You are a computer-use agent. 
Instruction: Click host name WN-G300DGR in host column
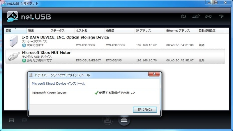click(x=86, y=45)
